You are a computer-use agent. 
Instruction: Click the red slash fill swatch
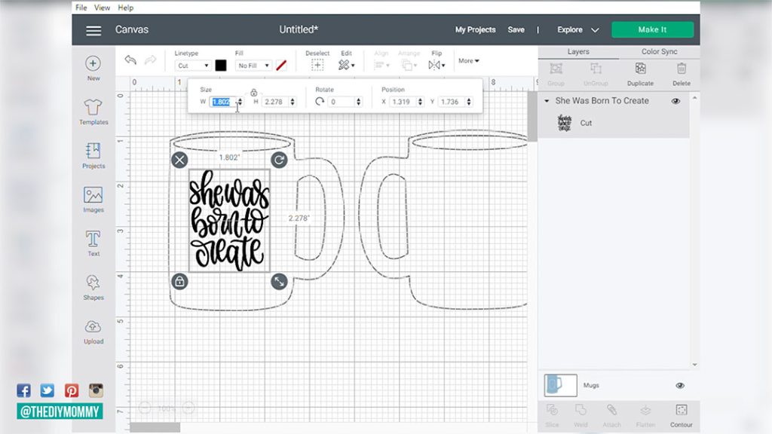(281, 66)
